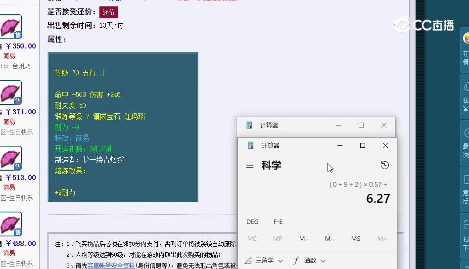The image size is (469, 269).
Task: Open the calculator history panel
Action: click(x=385, y=165)
